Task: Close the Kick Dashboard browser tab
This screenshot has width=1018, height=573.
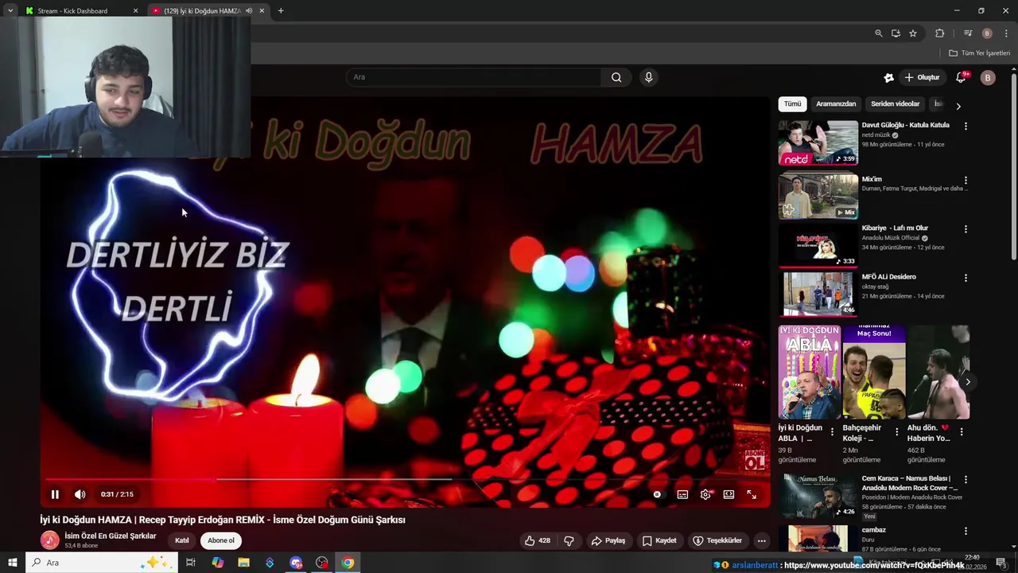Action: [135, 10]
